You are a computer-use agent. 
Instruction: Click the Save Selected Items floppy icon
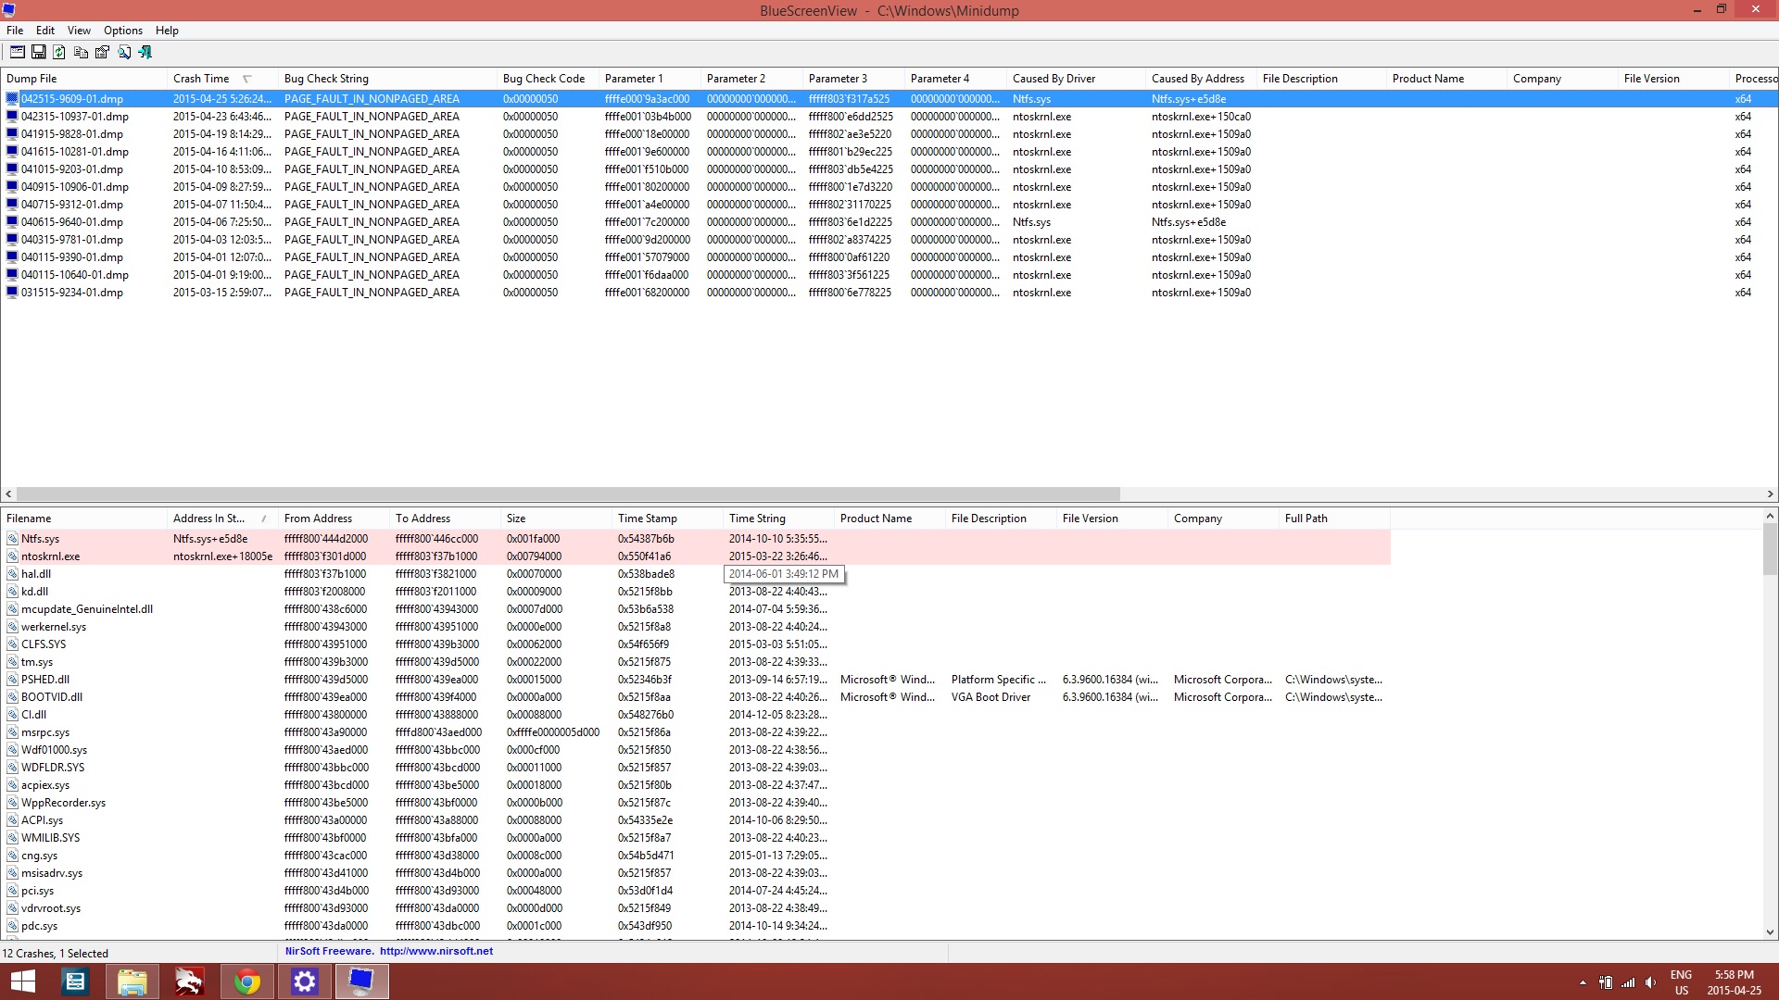point(39,53)
